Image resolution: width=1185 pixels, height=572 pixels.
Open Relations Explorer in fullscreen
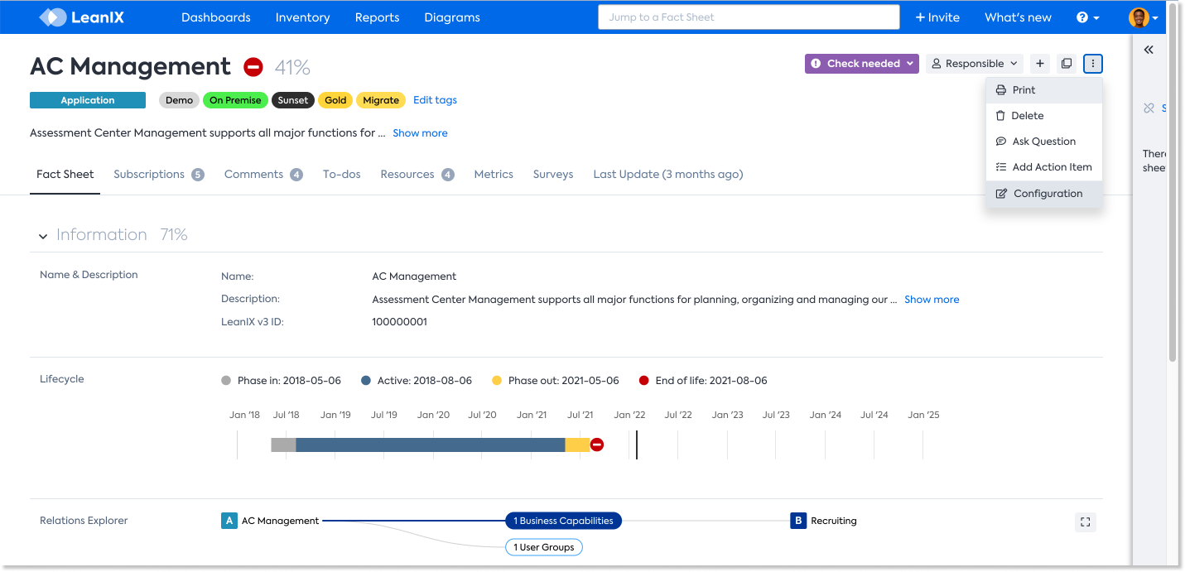(1085, 522)
